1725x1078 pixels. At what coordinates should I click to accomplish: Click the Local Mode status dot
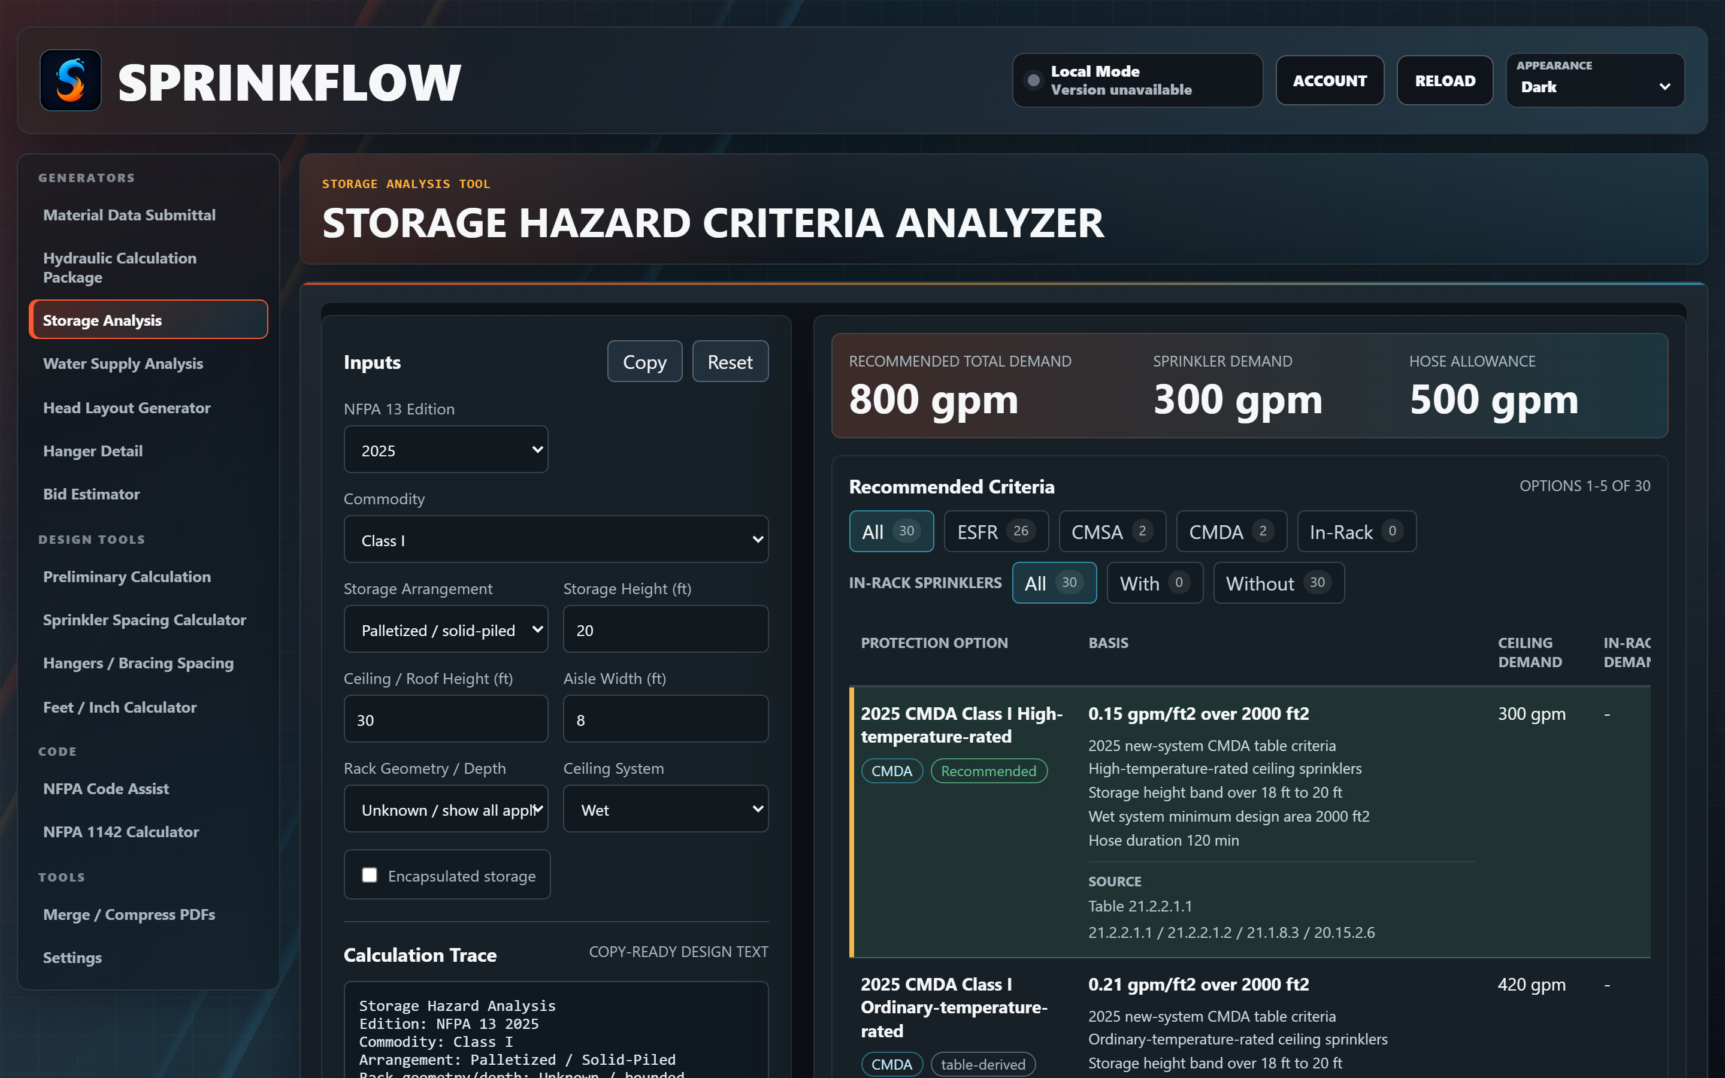1033,81
